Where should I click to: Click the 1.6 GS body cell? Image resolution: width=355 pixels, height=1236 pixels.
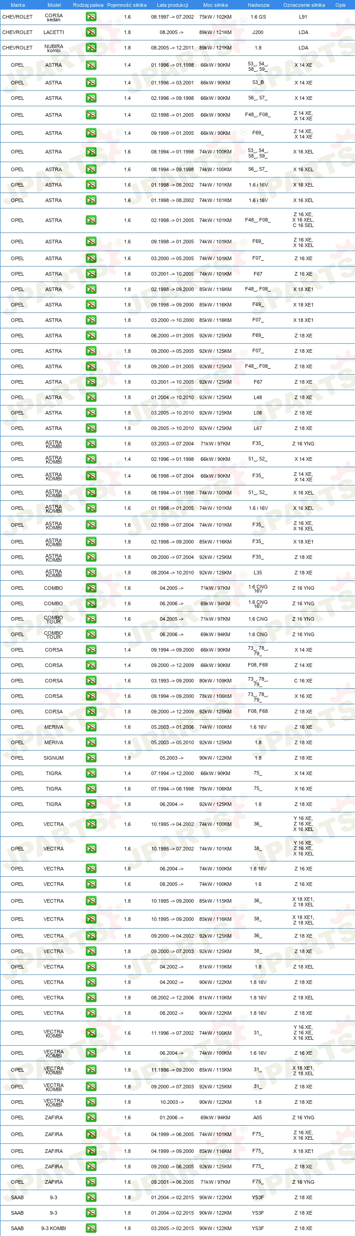258,17
